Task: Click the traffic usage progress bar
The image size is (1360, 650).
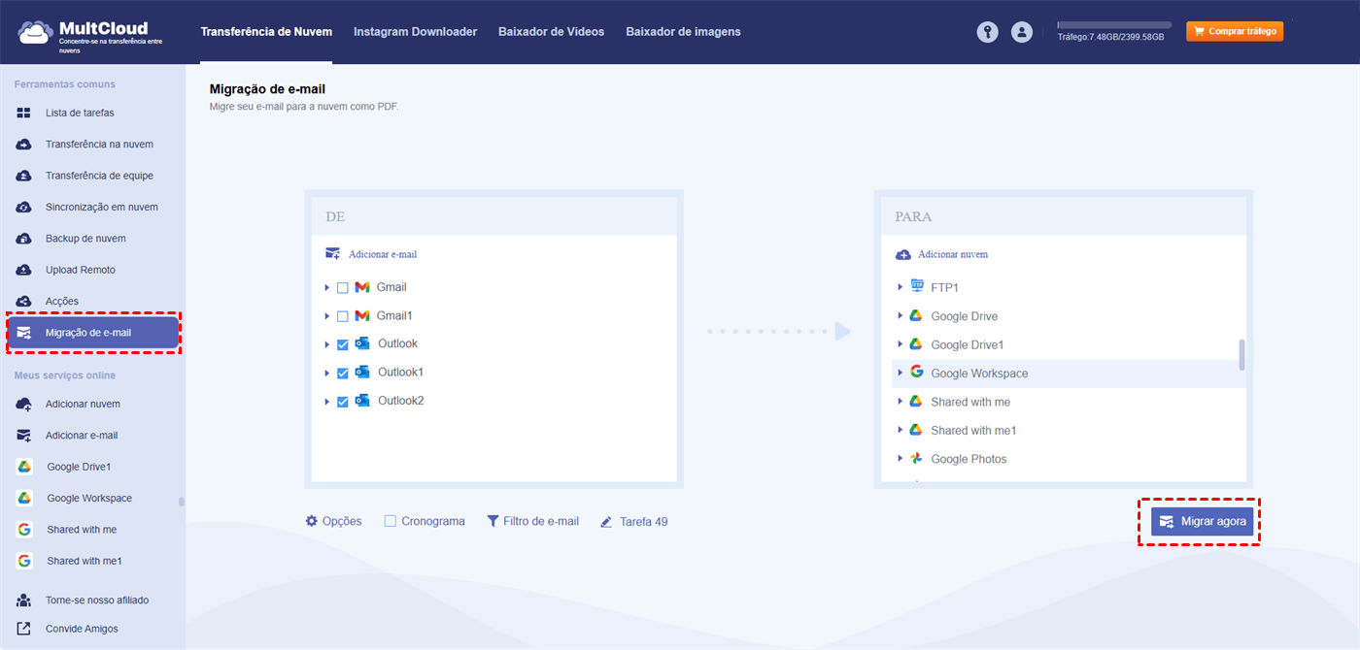Action: [x=1114, y=24]
